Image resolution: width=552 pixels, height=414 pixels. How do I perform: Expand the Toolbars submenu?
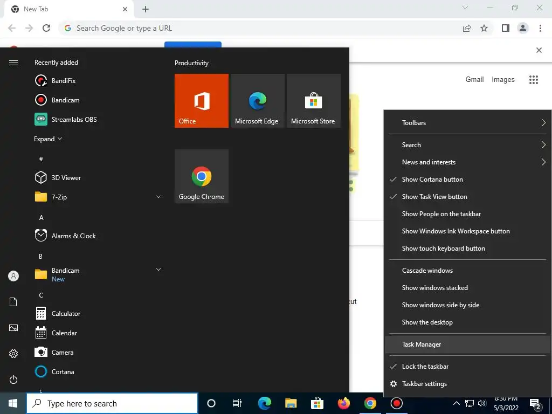coord(467,122)
